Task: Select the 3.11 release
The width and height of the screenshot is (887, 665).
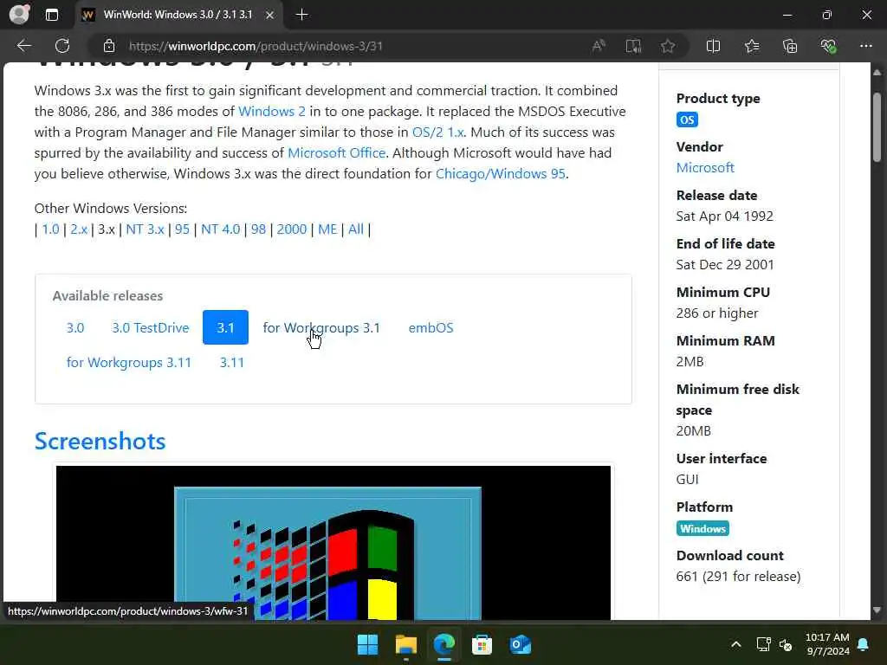Action: tap(232, 363)
